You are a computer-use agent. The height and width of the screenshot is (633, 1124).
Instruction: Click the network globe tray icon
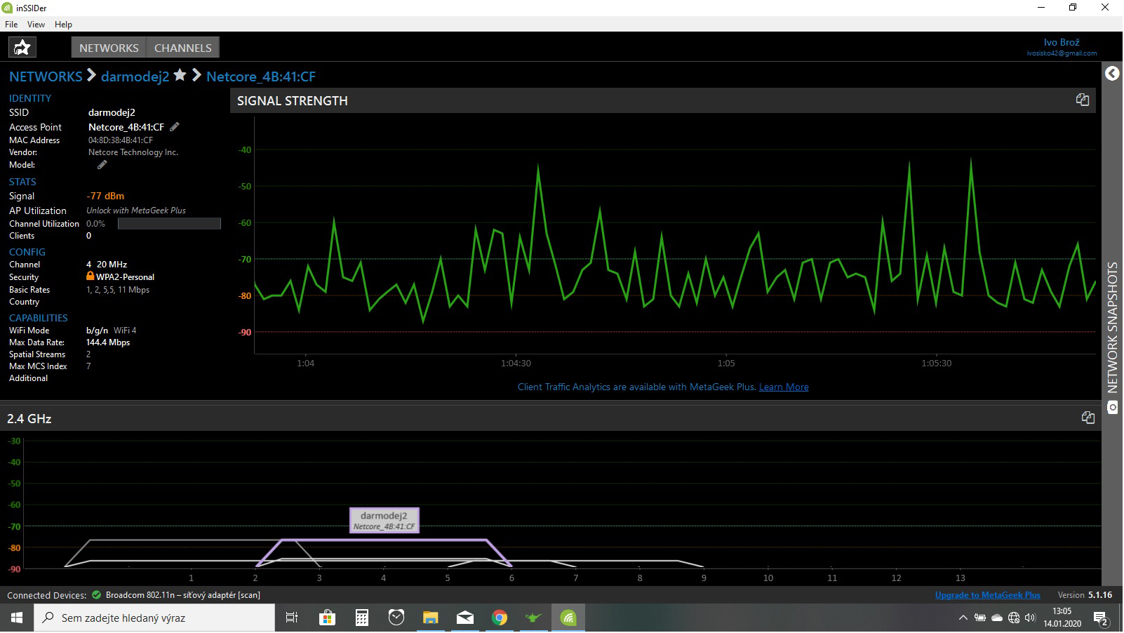pyautogui.click(x=1014, y=618)
